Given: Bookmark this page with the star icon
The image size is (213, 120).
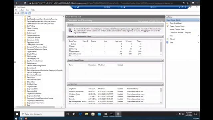Looking at the screenshot, I should [188, 3].
